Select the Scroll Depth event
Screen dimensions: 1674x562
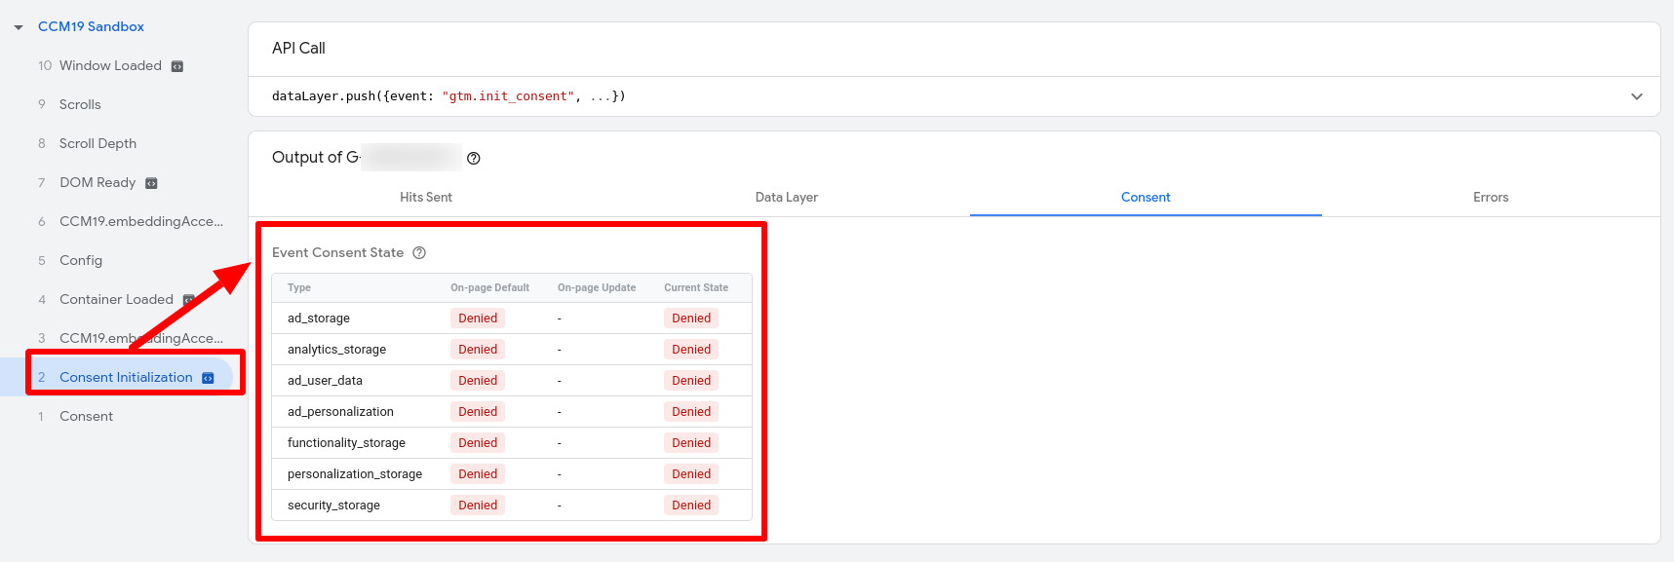(97, 143)
